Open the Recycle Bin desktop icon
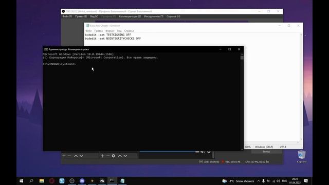The width and height of the screenshot is (329, 185). tap(302, 156)
